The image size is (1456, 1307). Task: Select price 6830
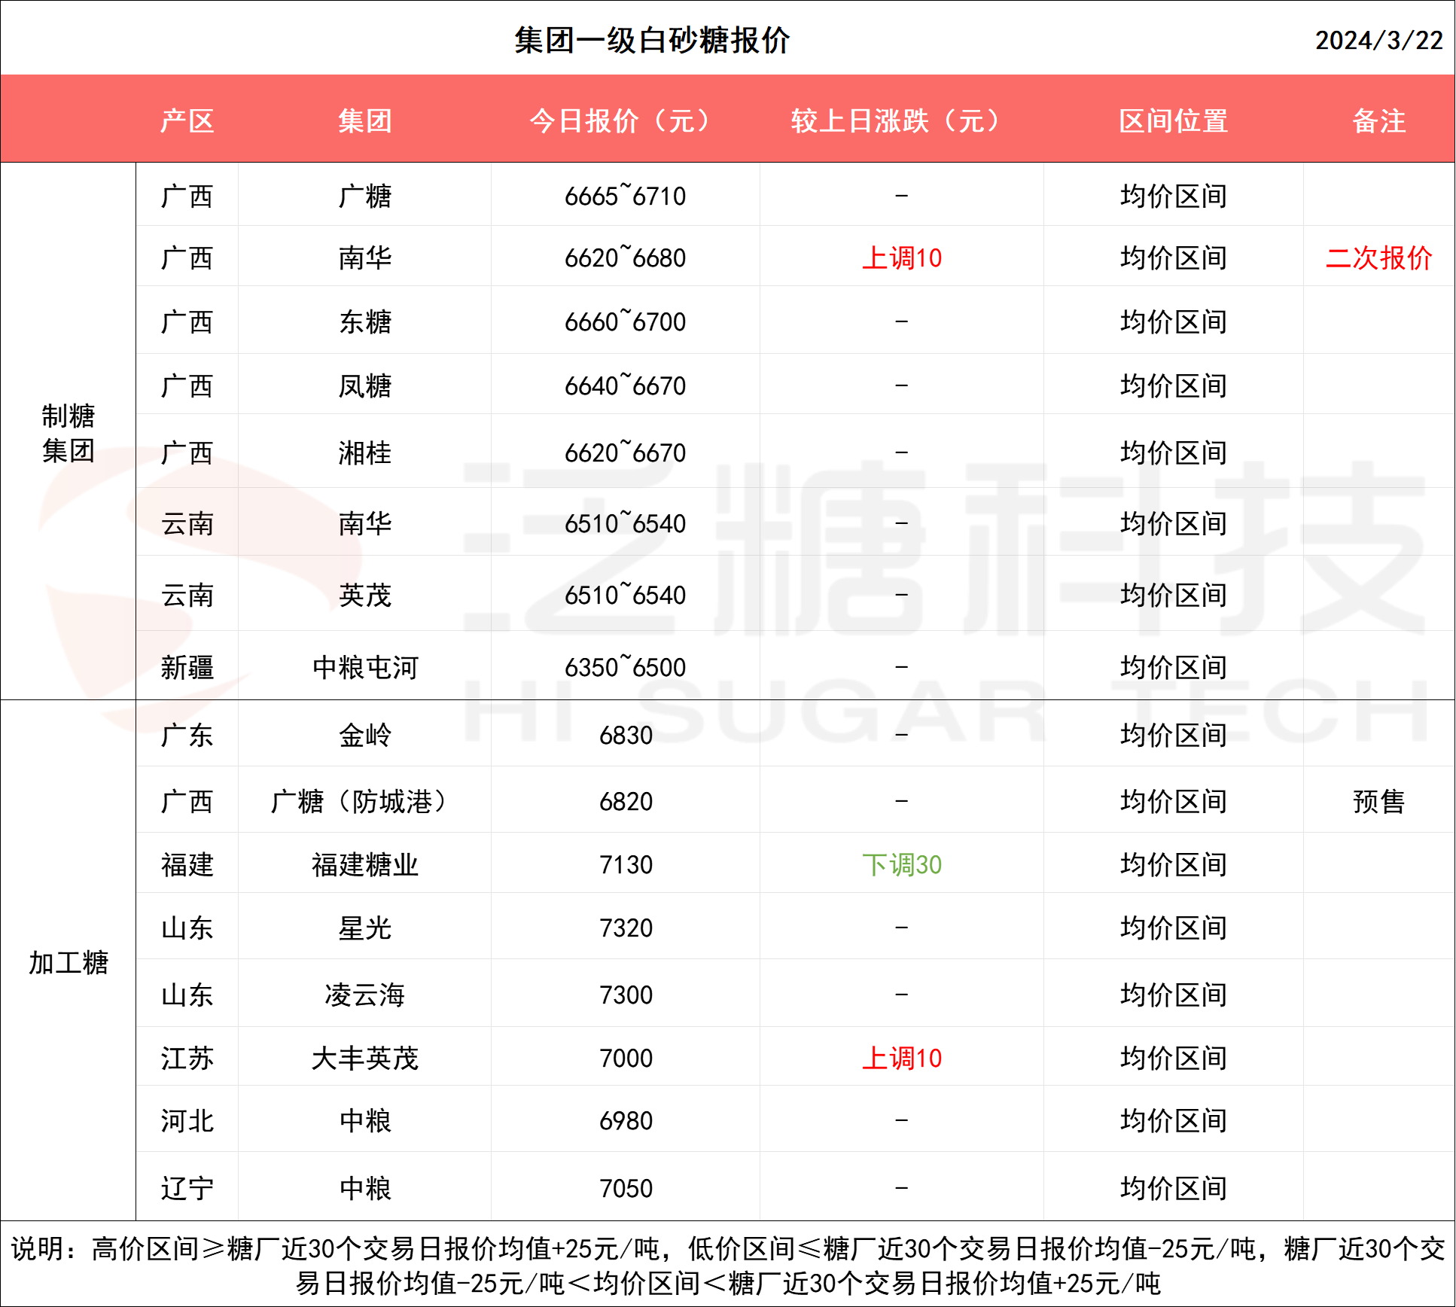(626, 735)
